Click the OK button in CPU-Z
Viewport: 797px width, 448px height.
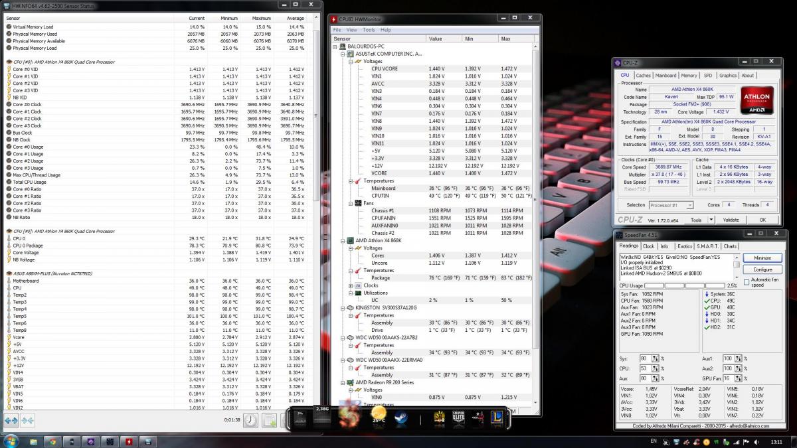pos(762,220)
